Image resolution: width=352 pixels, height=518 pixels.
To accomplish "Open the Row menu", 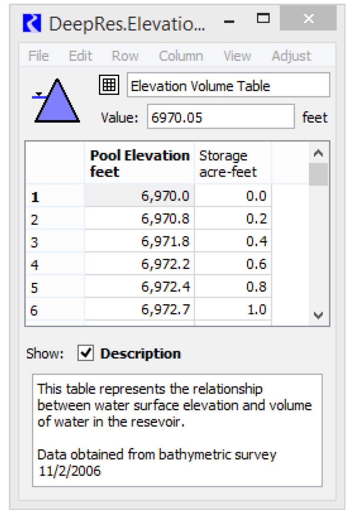I will (125, 56).
